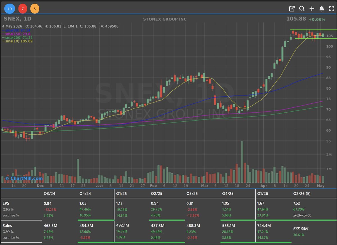Click the 36.61% estimated sales growth
The image size is (337, 245).
pos(299,235)
